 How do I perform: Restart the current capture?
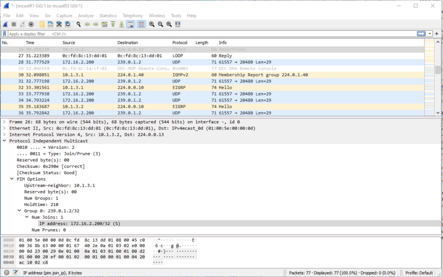(x=22, y=24)
